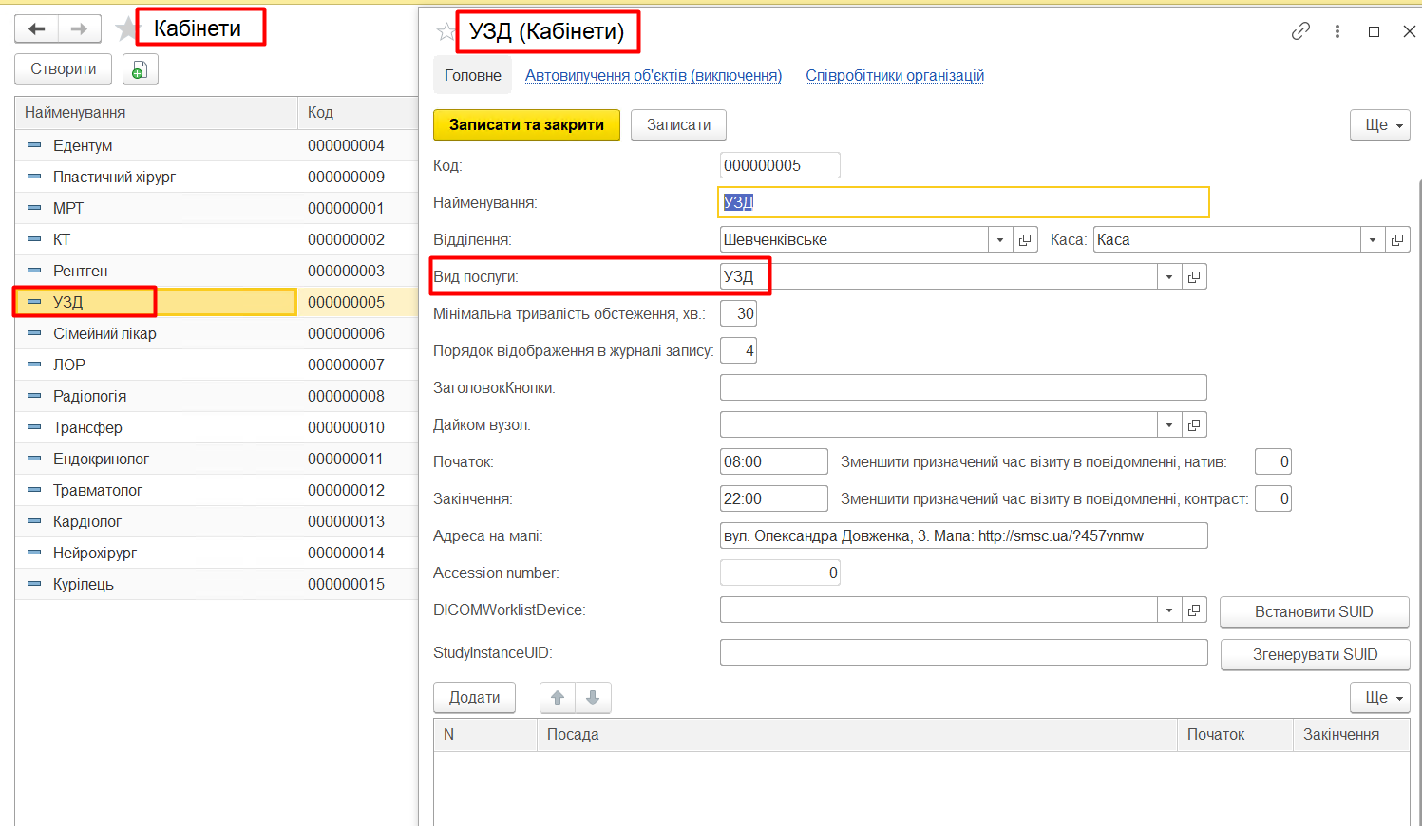The width and height of the screenshot is (1422, 826).
Task: Click the forward navigation arrow
Action: [x=80, y=29]
